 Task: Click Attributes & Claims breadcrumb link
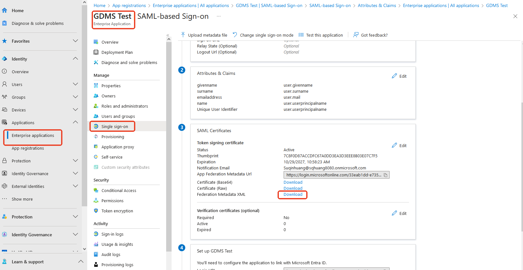[377, 5]
